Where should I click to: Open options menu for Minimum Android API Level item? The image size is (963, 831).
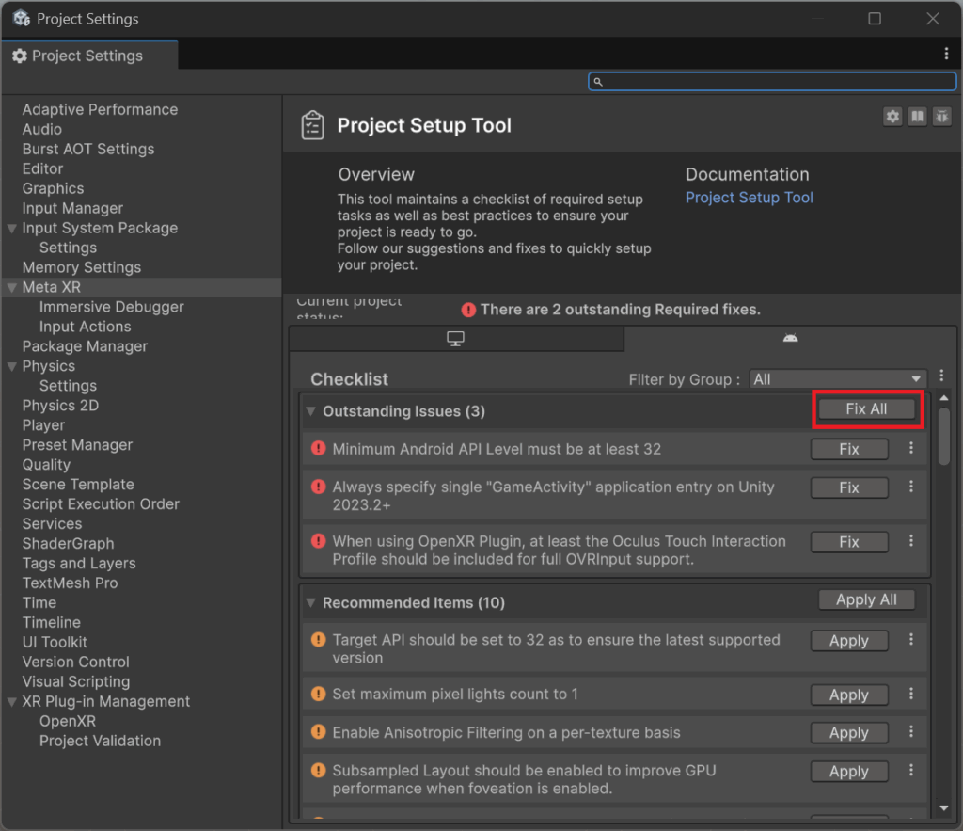tap(910, 448)
